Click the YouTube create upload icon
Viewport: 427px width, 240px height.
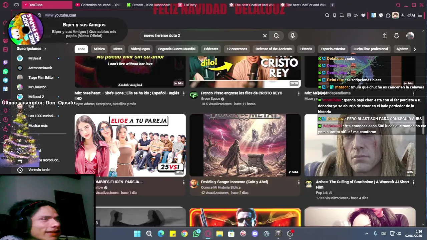[x=385, y=36]
